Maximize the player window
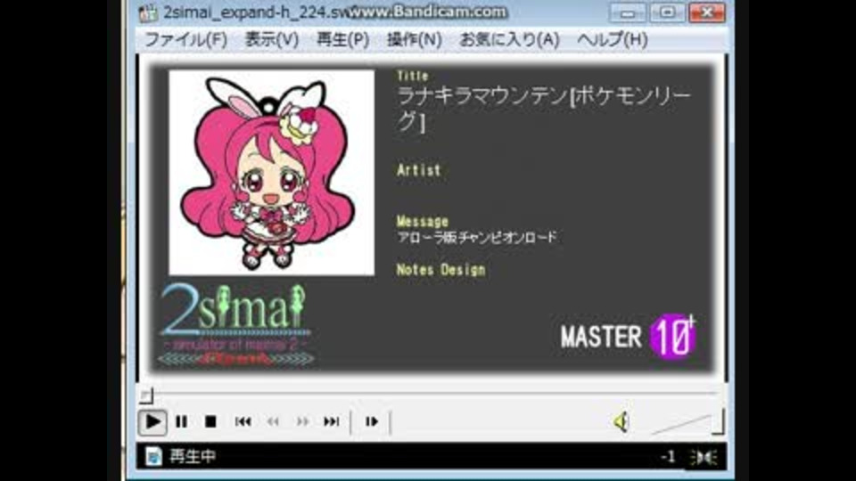Screen dimensions: 856x481 coord(667,12)
